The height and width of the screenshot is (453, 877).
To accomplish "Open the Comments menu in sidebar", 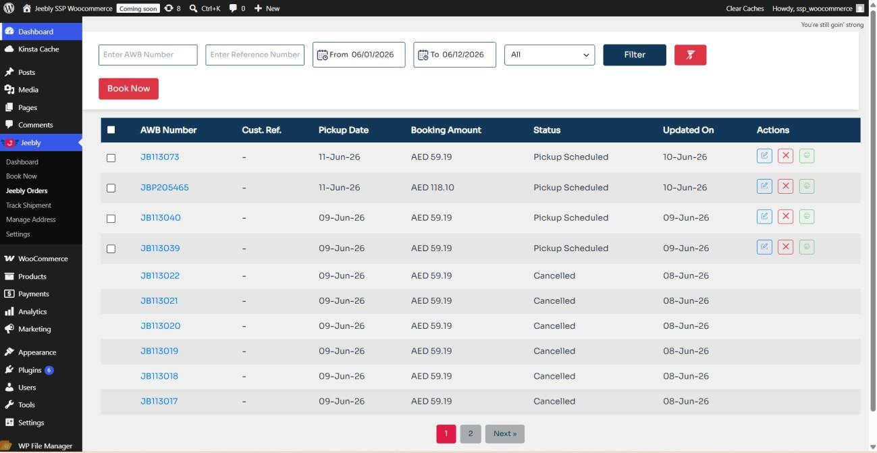I will coord(41,124).
